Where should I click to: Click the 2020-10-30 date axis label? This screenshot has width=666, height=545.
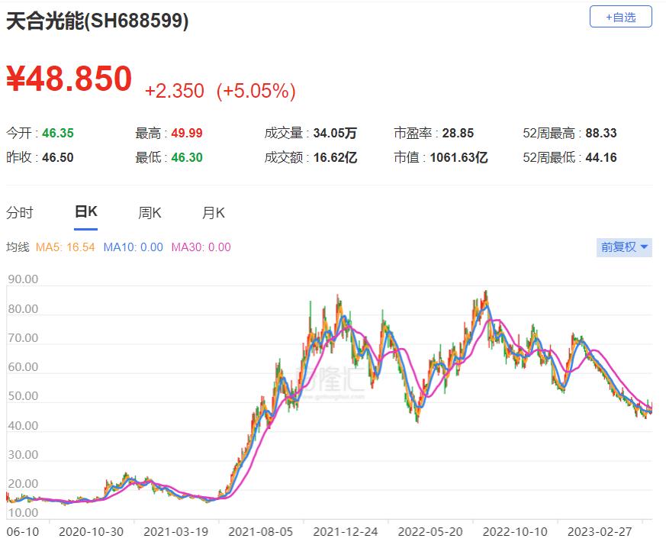coord(91,532)
